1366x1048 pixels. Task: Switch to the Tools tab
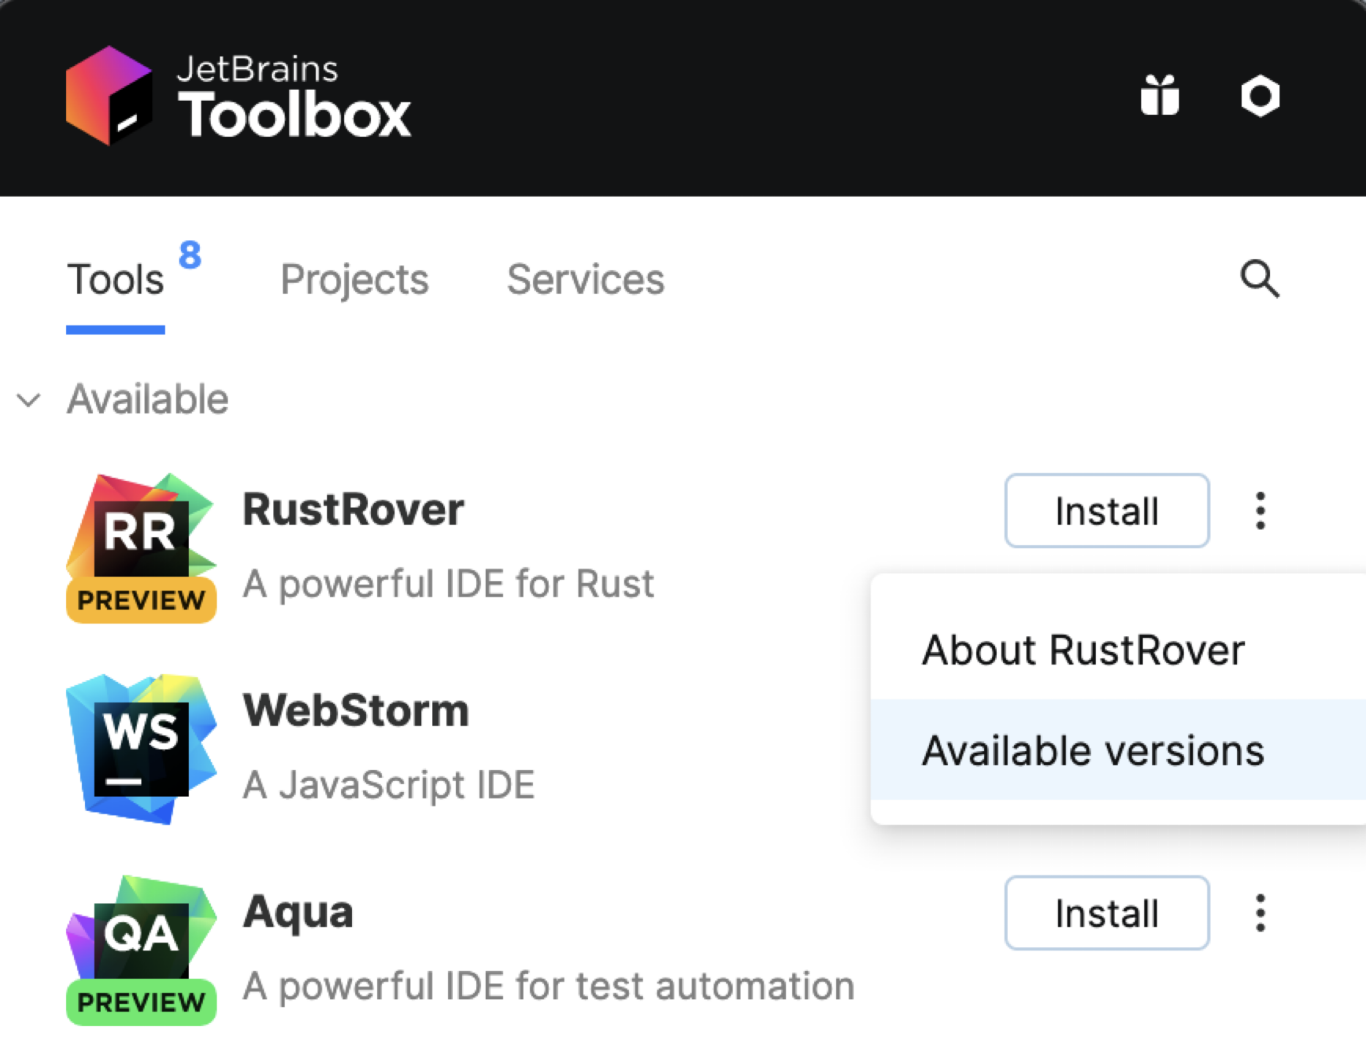[x=116, y=280]
